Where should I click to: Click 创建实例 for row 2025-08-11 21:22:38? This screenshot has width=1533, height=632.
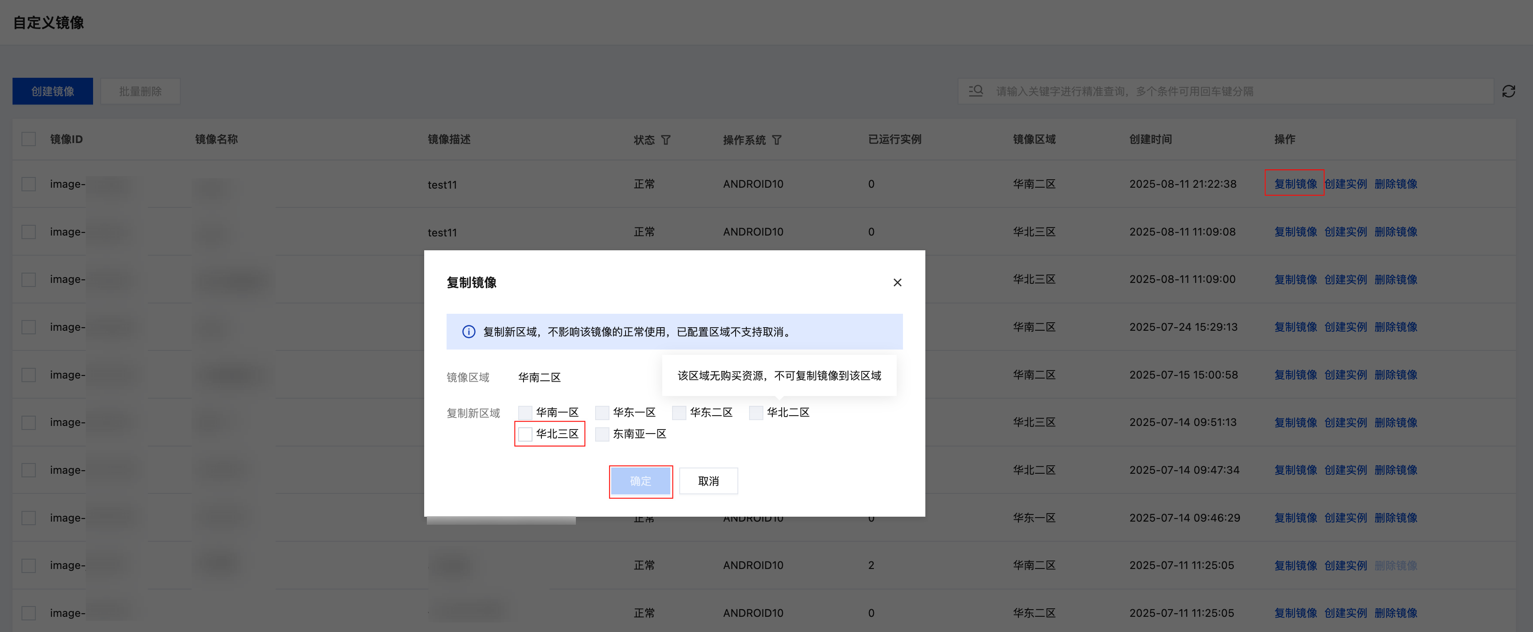[x=1345, y=184]
